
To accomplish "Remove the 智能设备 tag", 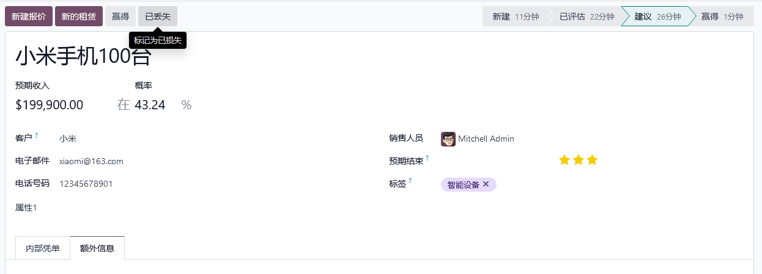I will pyautogui.click(x=486, y=184).
